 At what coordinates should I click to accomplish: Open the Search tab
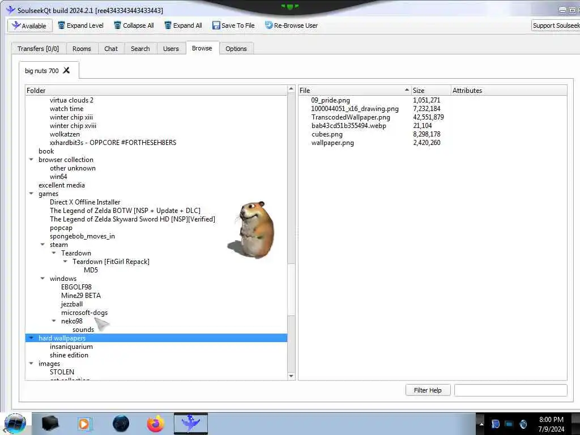[x=140, y=49]
